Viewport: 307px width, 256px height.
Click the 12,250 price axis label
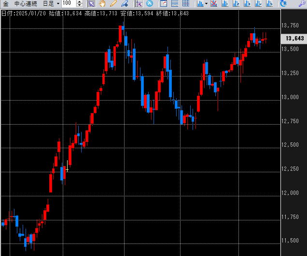(290, 169)
